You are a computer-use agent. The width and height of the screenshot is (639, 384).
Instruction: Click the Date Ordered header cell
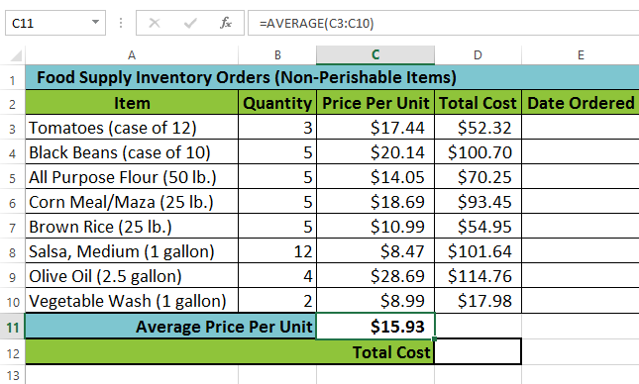tap(581, 103)
